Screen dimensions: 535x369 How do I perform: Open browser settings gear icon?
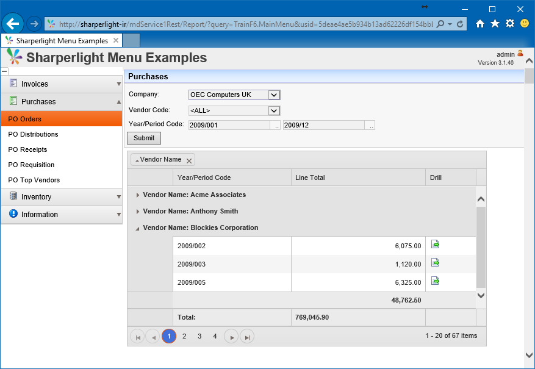[510, 24]
